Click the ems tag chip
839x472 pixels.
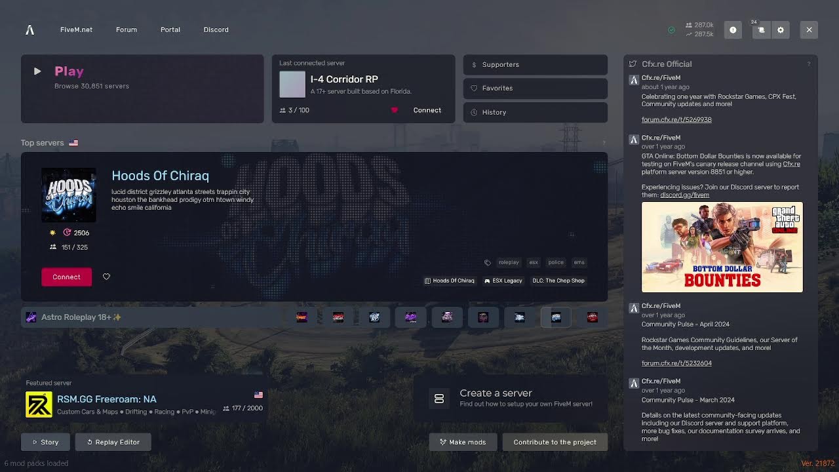click(579, 262)
